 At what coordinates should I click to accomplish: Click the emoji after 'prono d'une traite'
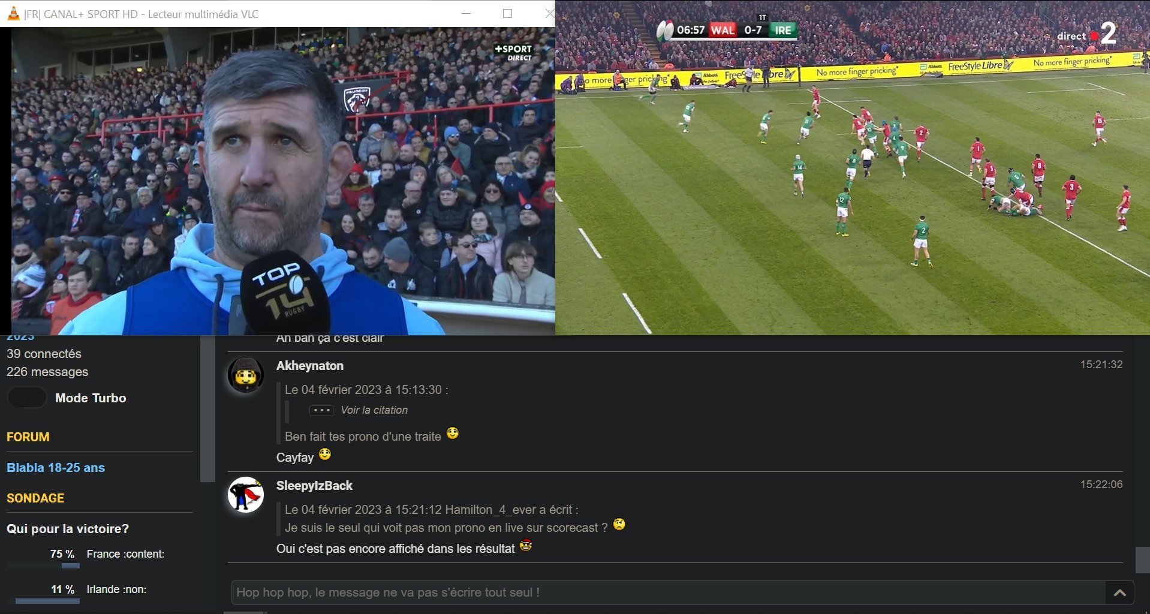click(x=453, y=434)
